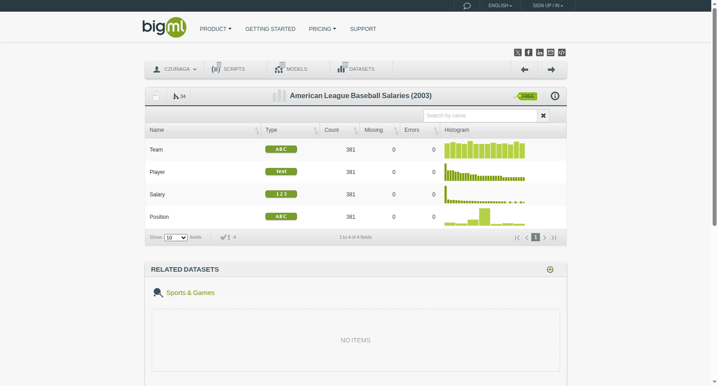Open the Show fields count select box
Image resolution: width=718 pixels, height=386 pixels.
pos(175,238)
